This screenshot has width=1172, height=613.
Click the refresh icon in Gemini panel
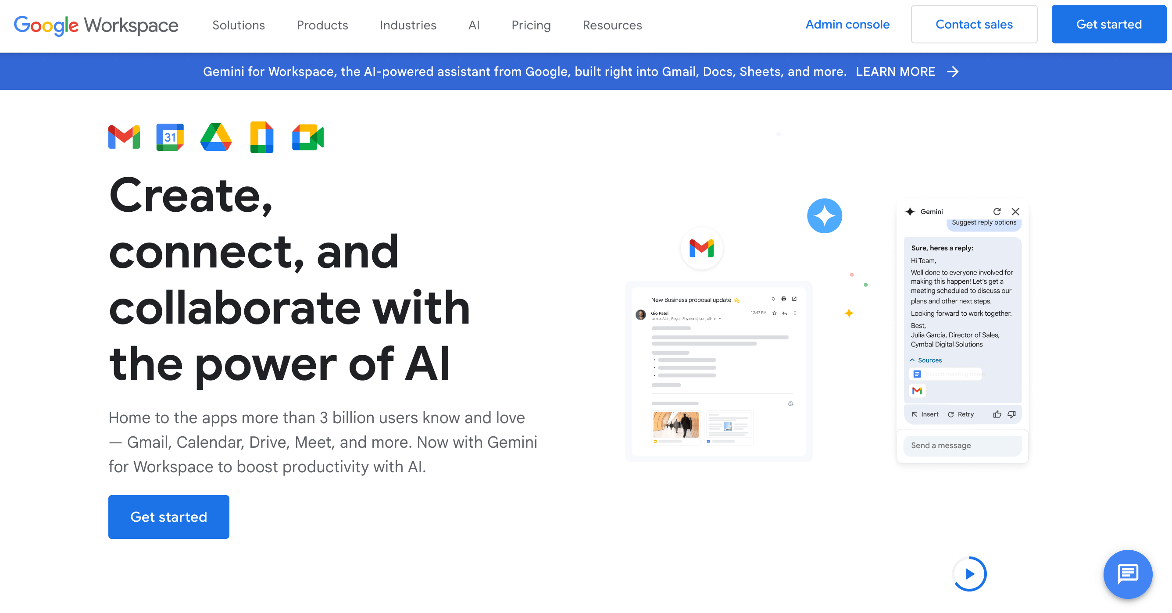tap(997, 211)
